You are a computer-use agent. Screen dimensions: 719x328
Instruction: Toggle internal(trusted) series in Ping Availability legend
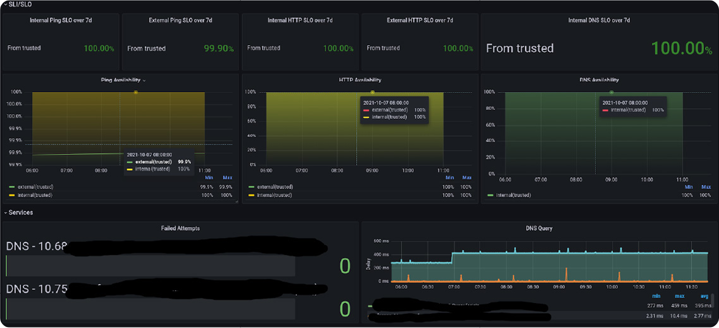point(35,195)
